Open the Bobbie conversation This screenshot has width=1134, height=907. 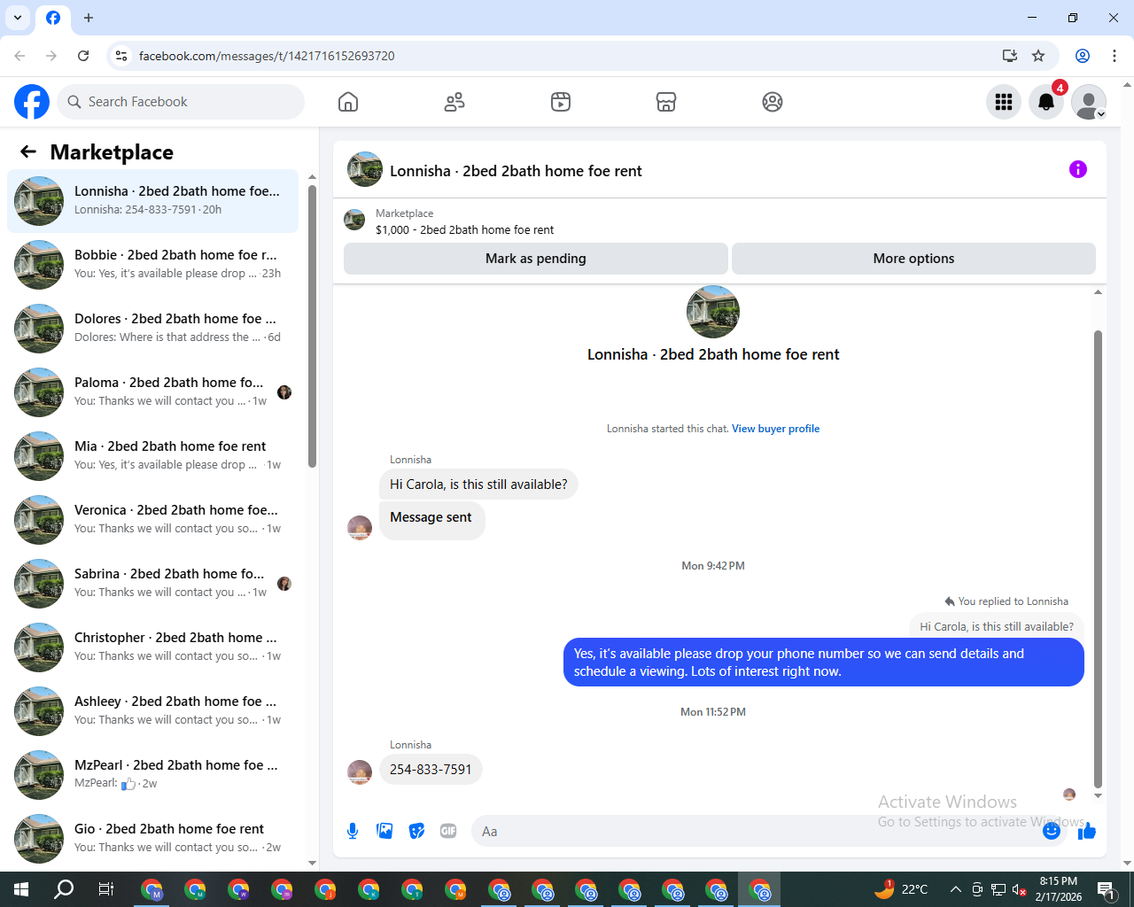[x=152, y=265]
